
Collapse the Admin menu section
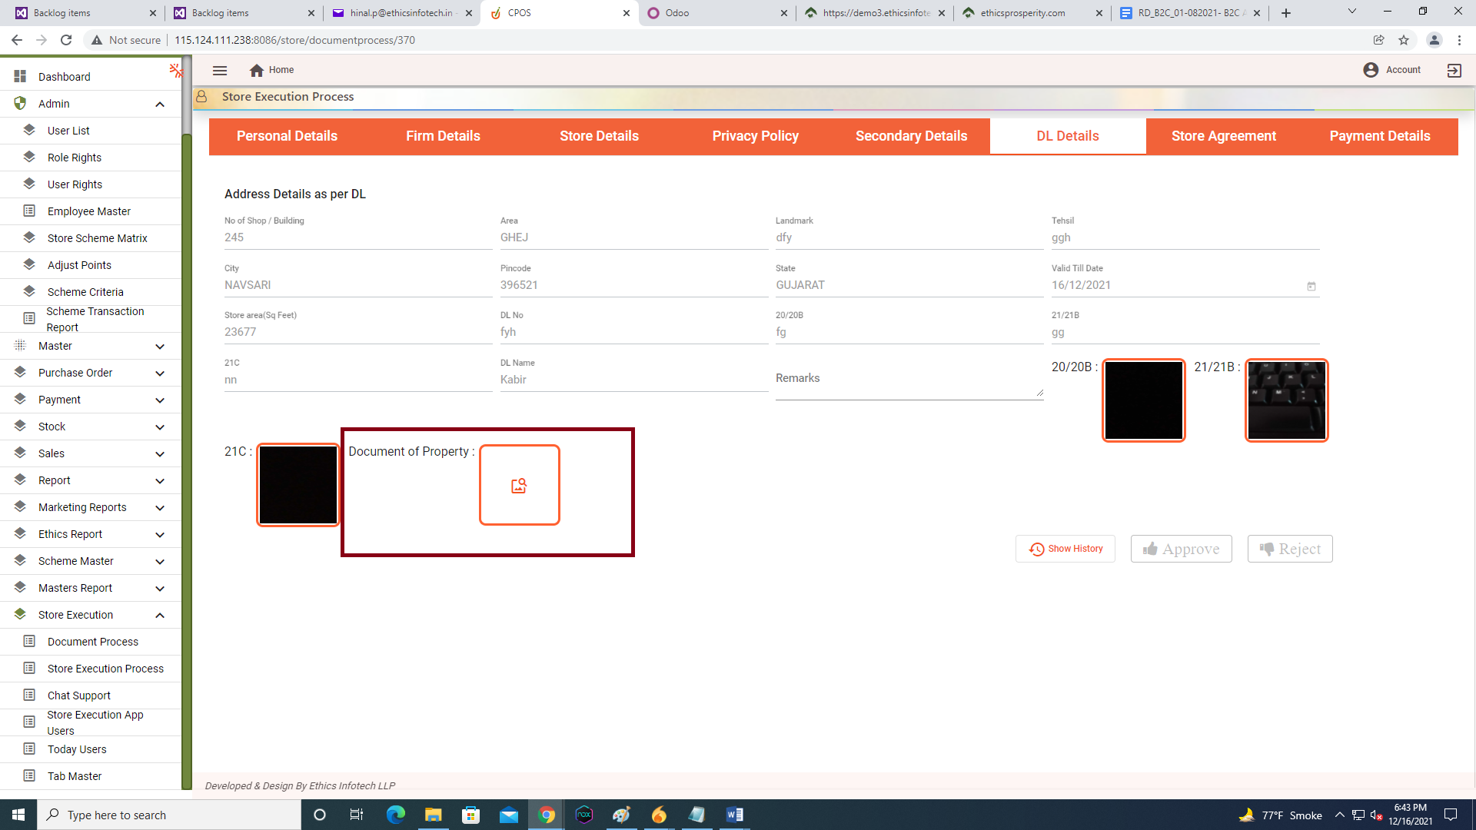tap(160, 104)
